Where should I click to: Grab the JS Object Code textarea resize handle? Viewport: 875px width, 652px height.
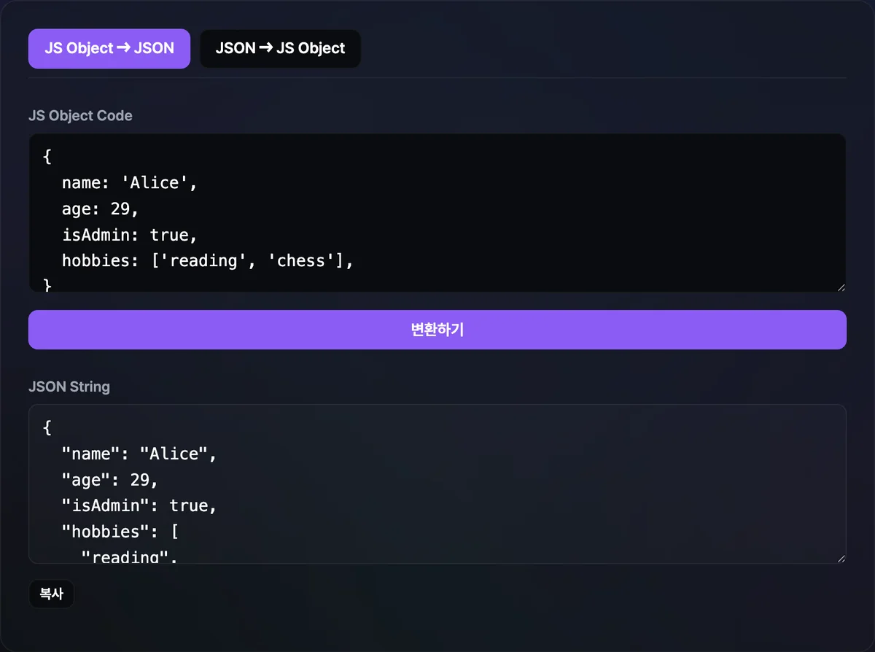tap(841, 287)
